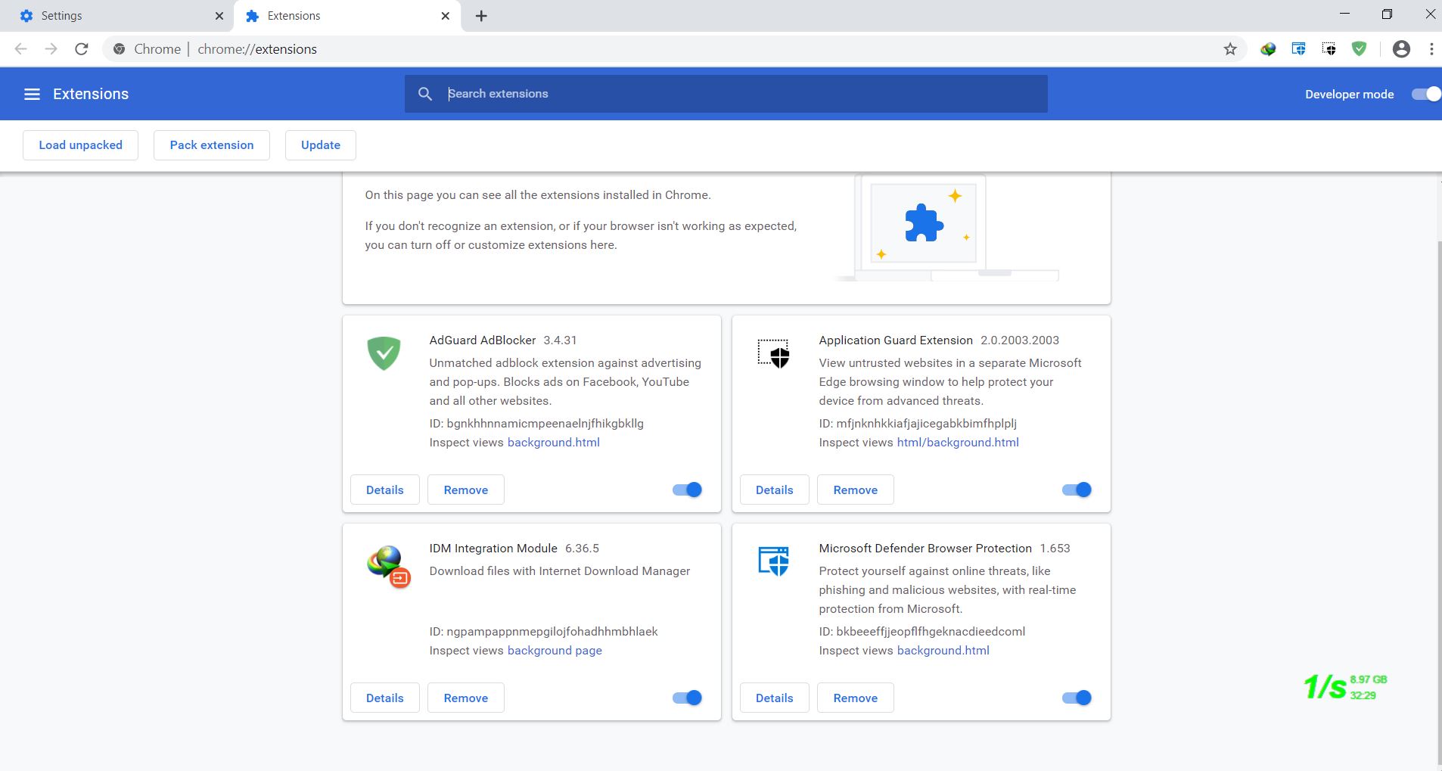This screenshot has height=771, width=1442.
Task: Disable IDM Integration Module
Action: point(687,698)
